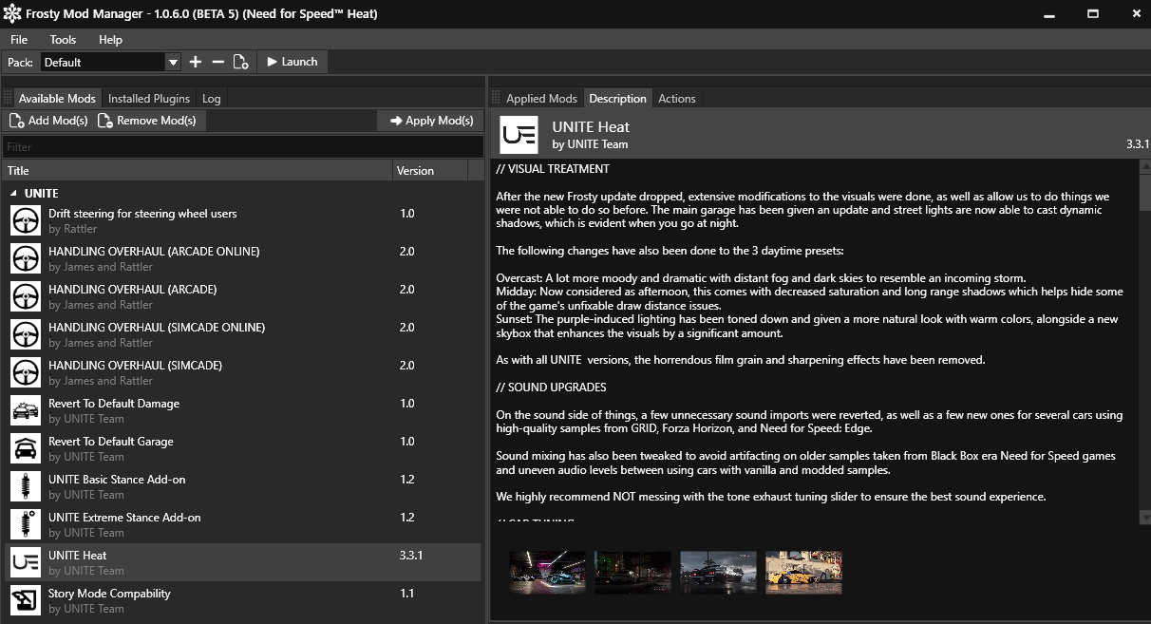This screenshot has height=624, width=1151.
Task: Open the fourth thumbnail with yellow car
Action: [x=803, y=572]
